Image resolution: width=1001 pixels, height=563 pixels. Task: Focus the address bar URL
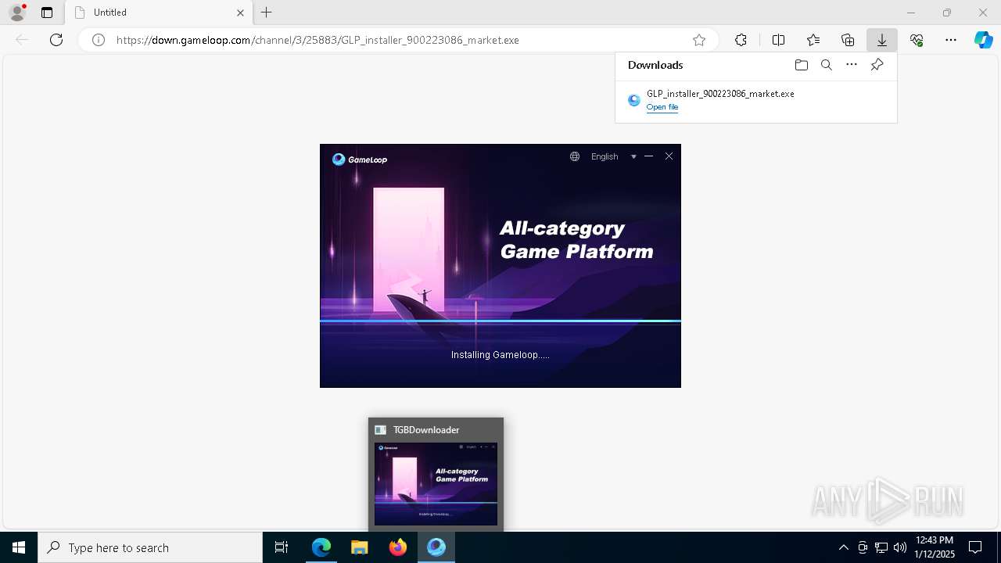point(318,40)
